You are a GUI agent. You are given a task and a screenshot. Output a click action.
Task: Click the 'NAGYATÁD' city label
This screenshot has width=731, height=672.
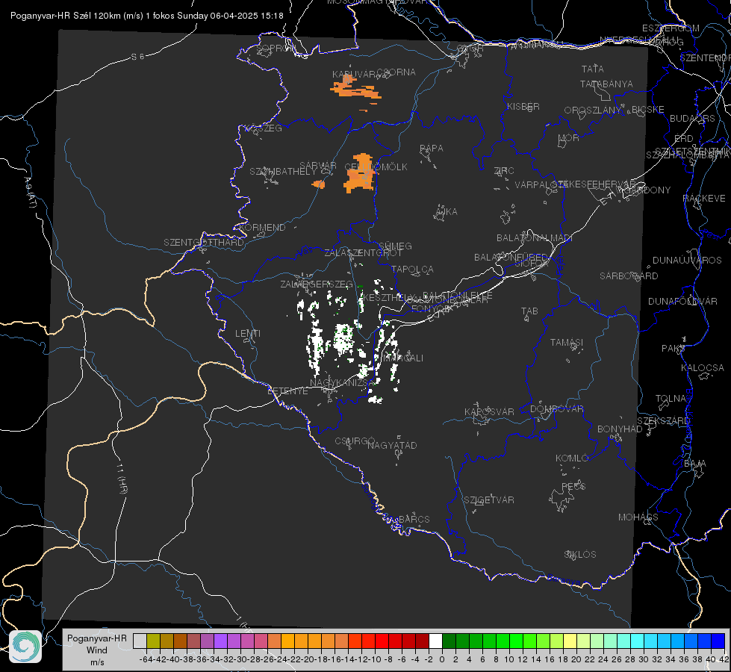tap(392, 445)
